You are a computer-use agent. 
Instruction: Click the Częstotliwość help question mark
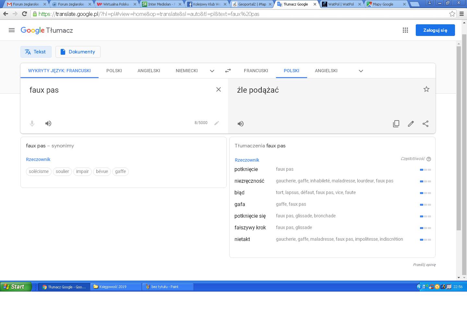[429, 159]
